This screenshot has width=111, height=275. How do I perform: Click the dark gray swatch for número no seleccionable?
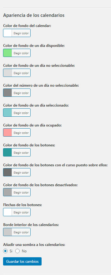8,93
